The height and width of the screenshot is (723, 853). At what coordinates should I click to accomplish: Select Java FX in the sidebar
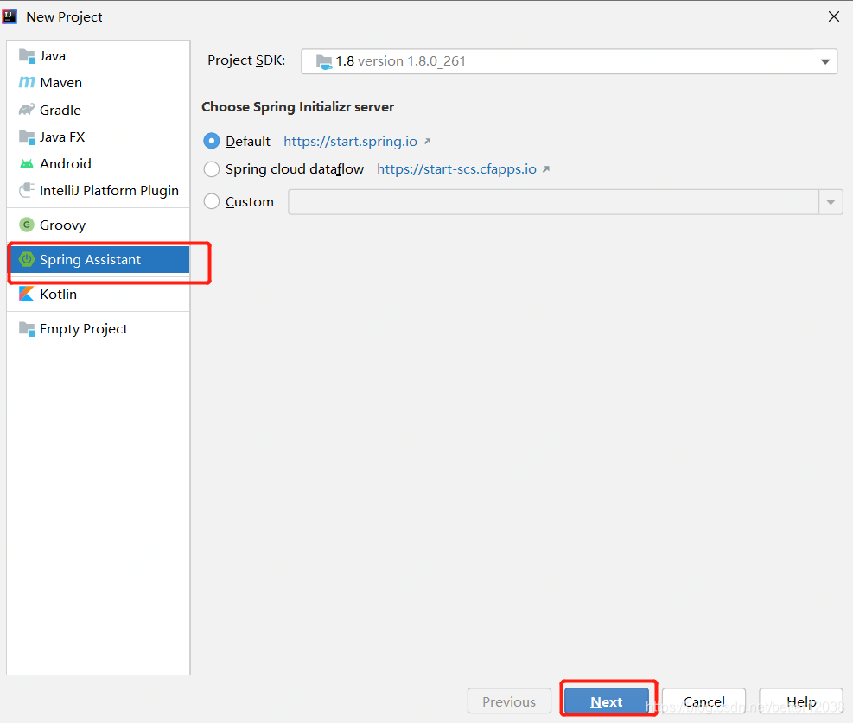(x=28, y=136)
